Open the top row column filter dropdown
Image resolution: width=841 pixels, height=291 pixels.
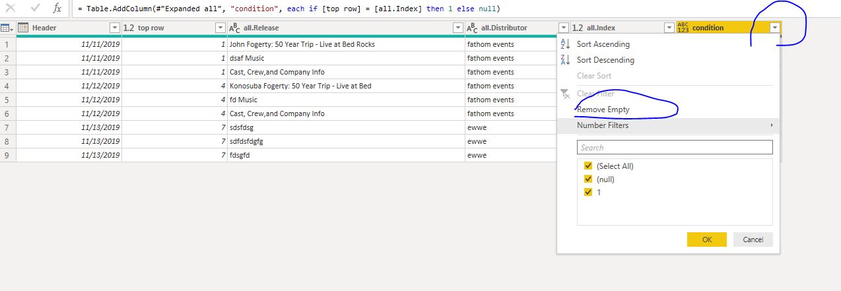220,28
